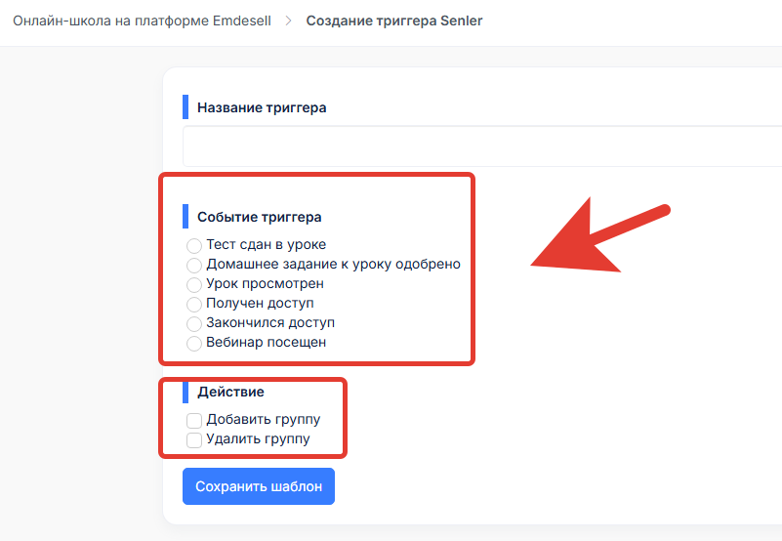Click the Название триггера heading label

click(x=262, y=107)
